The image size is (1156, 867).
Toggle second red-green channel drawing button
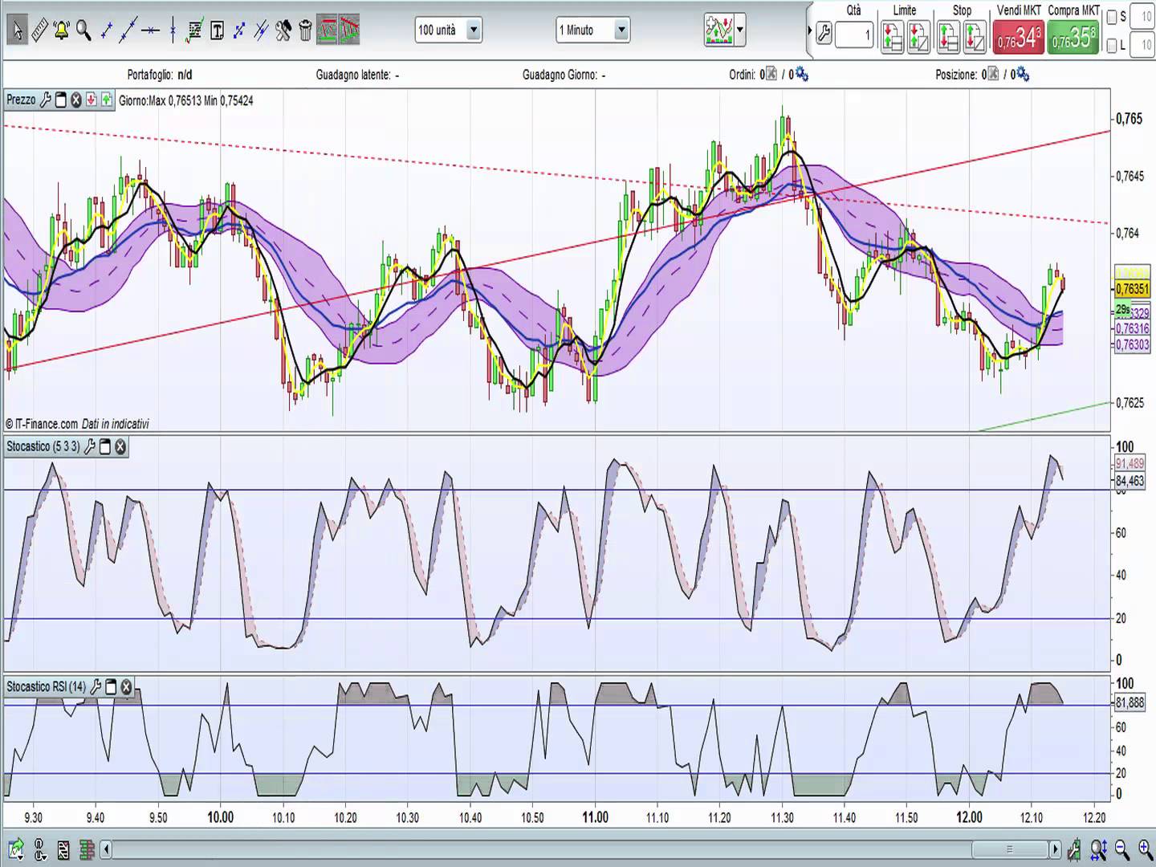[348, 31]
